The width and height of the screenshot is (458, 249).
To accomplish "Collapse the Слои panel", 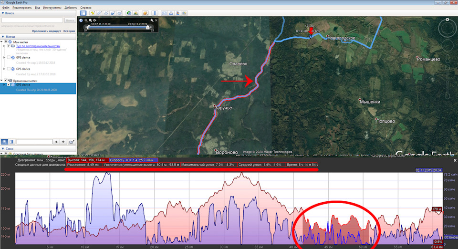I will (3, 148).
